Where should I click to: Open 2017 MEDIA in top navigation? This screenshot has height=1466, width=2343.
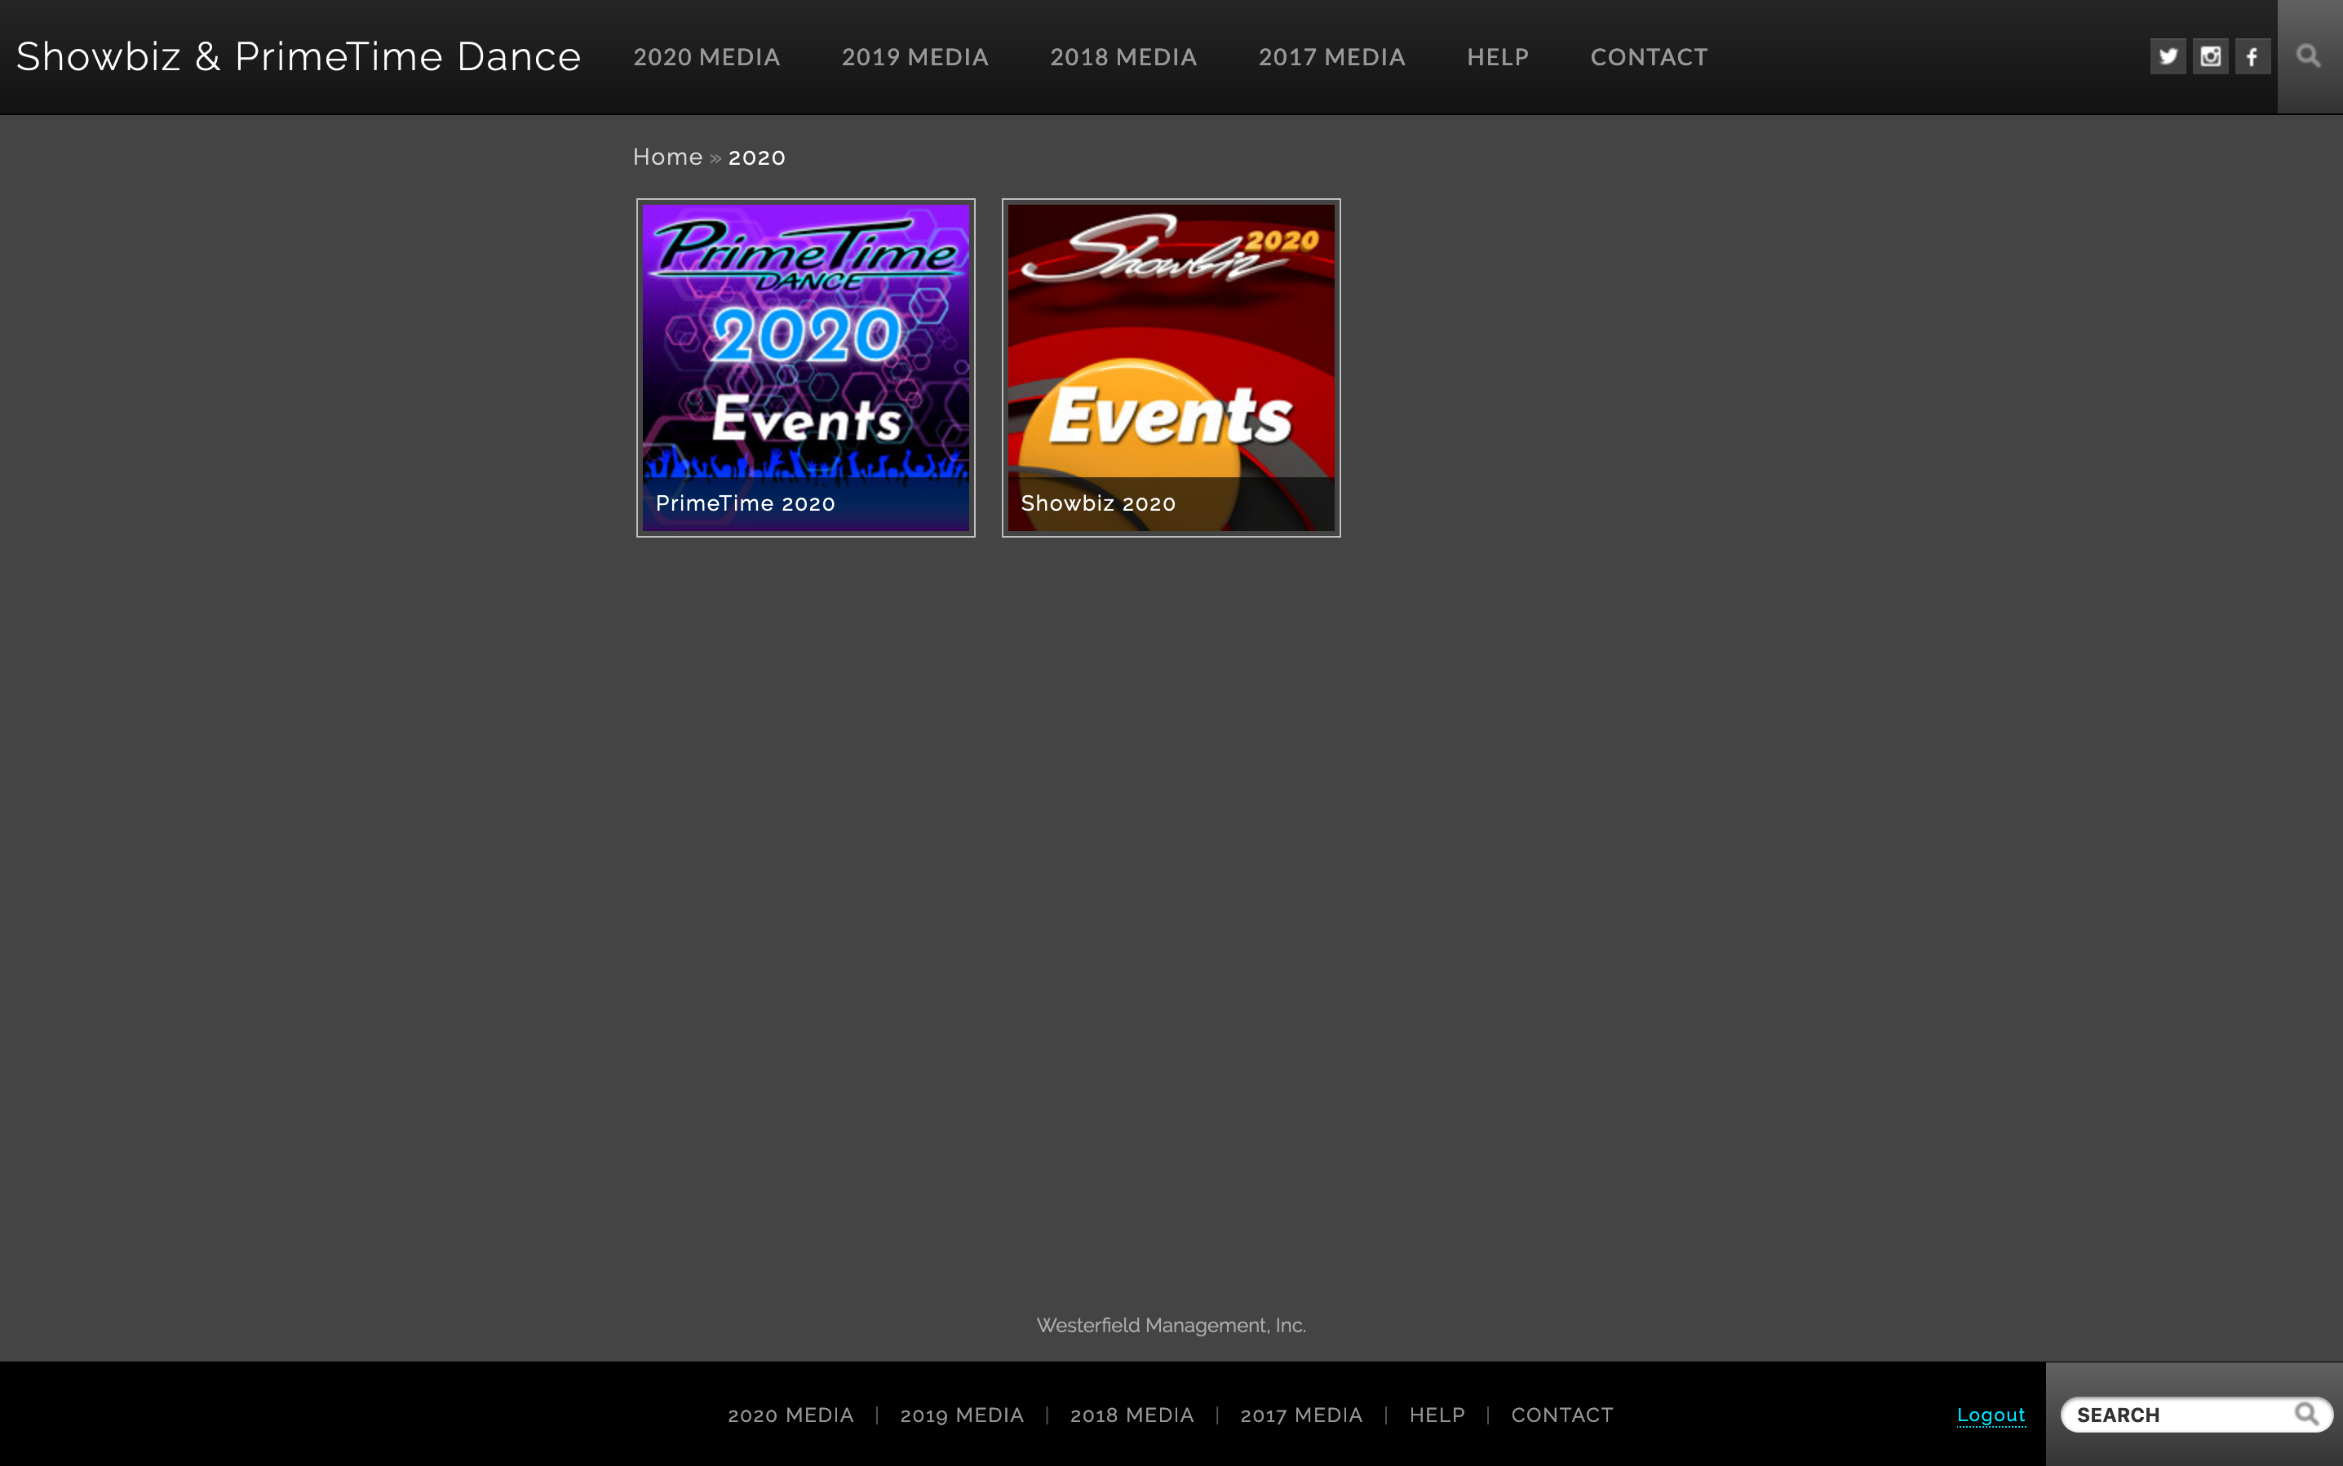1332,57
